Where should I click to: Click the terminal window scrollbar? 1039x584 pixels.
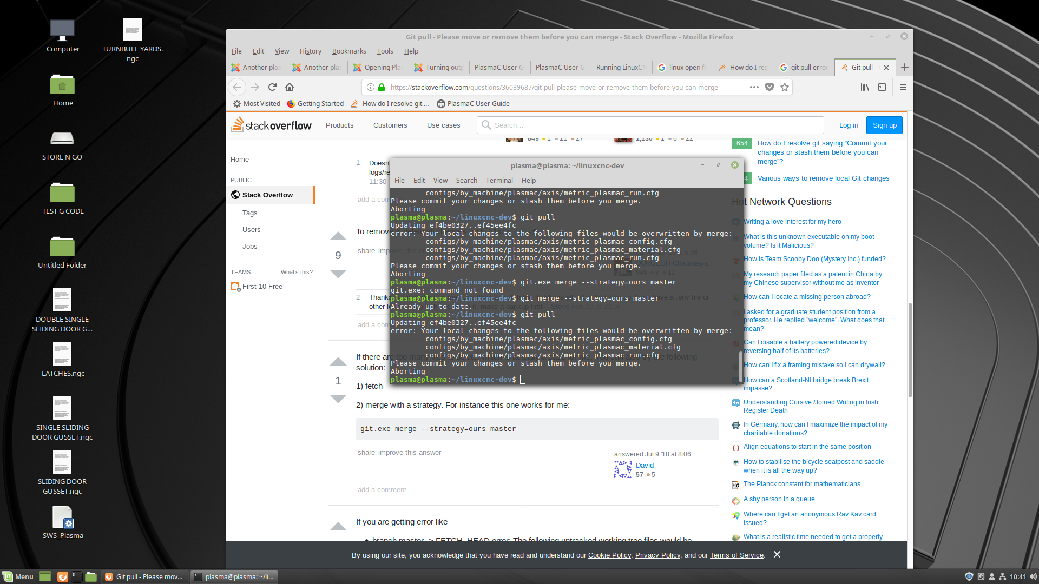tap(740, 368)
